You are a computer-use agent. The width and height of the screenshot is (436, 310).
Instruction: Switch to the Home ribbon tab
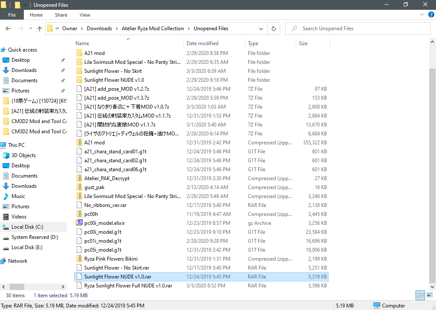pos(36,15)
